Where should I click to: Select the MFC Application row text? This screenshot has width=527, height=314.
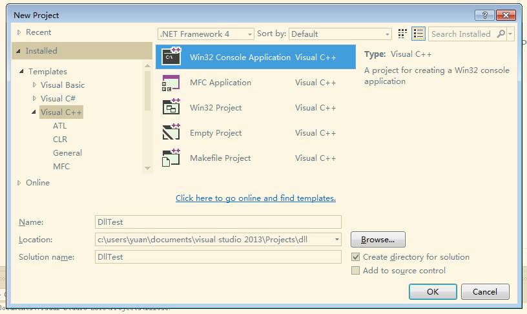point(220,83)
